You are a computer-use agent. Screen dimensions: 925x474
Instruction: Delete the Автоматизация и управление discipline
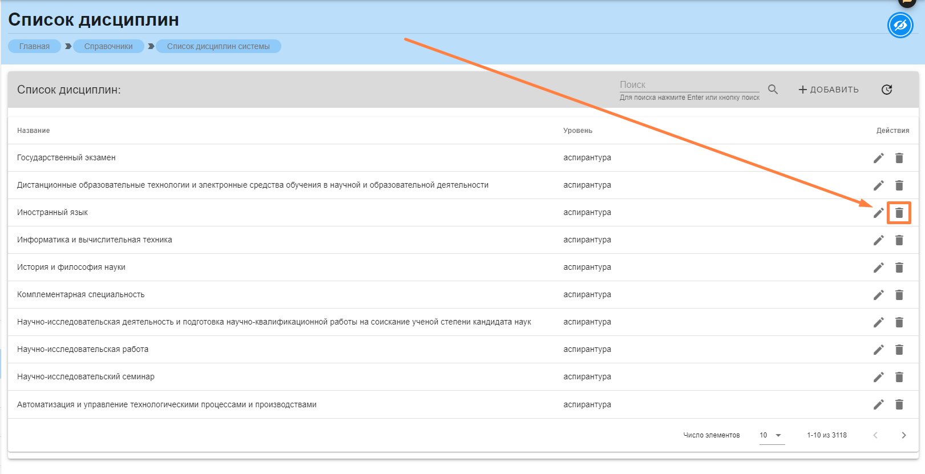tap(899, 404)
